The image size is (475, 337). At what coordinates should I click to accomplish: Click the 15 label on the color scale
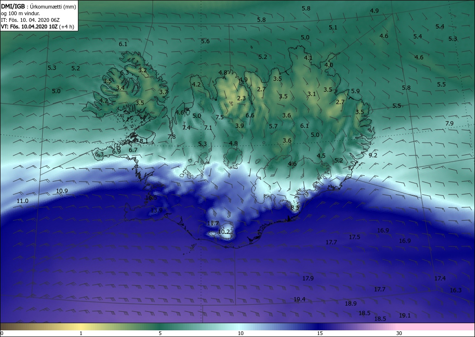(x=320, y=333)
